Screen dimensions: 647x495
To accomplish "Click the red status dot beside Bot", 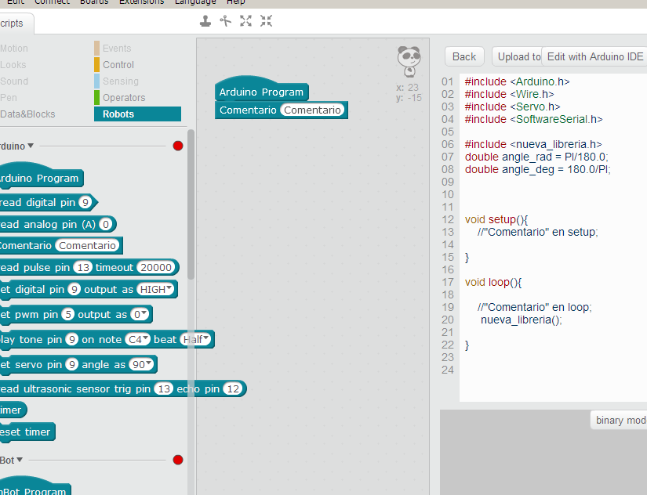I will 178,460.
